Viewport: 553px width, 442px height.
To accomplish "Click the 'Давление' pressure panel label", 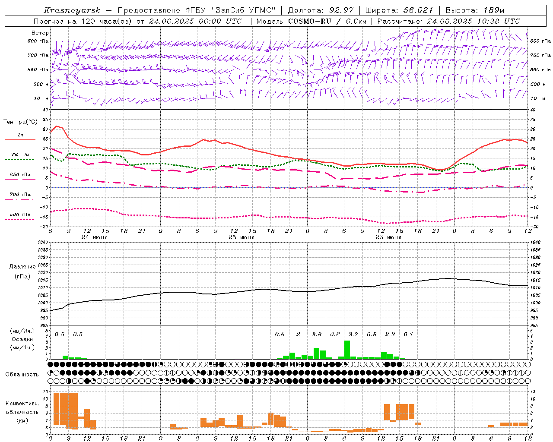I will (22, 267).
